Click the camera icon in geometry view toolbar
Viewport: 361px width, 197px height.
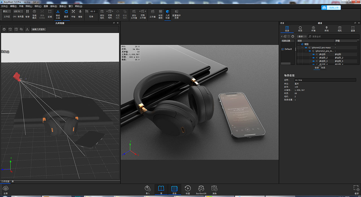[16, 29]
